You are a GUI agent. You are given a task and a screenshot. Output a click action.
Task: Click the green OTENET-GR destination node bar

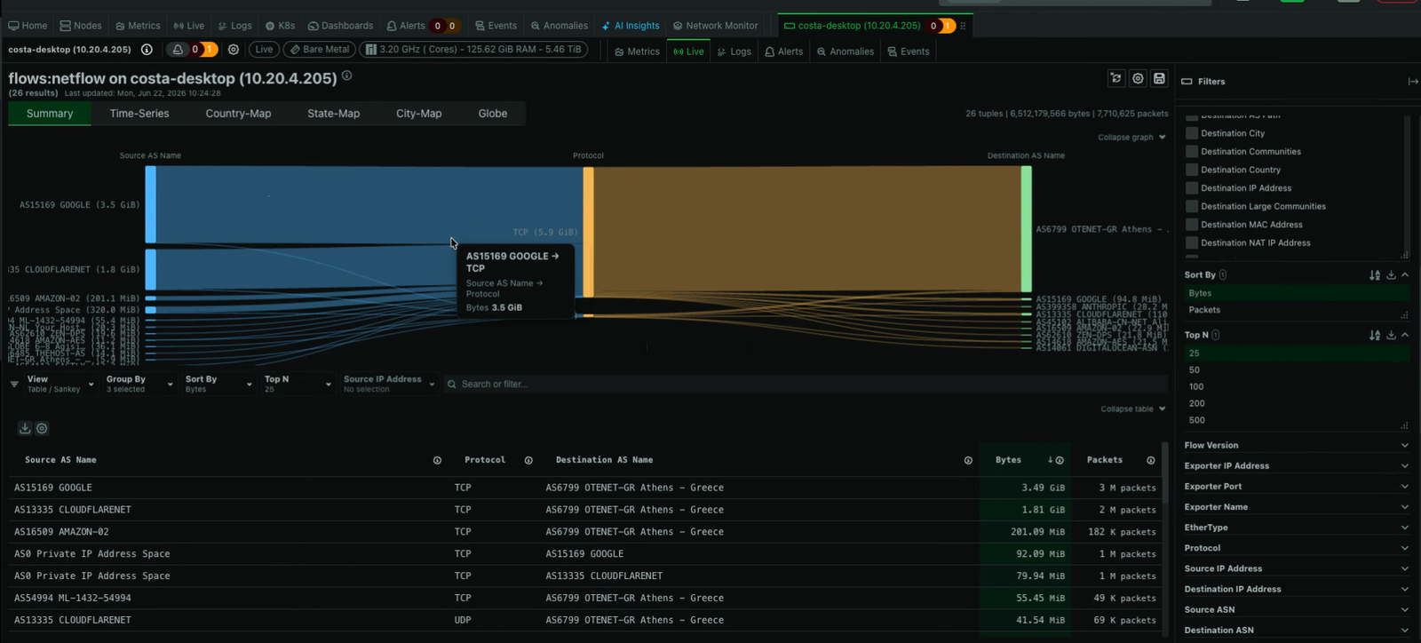click(x=1026, y=229)
